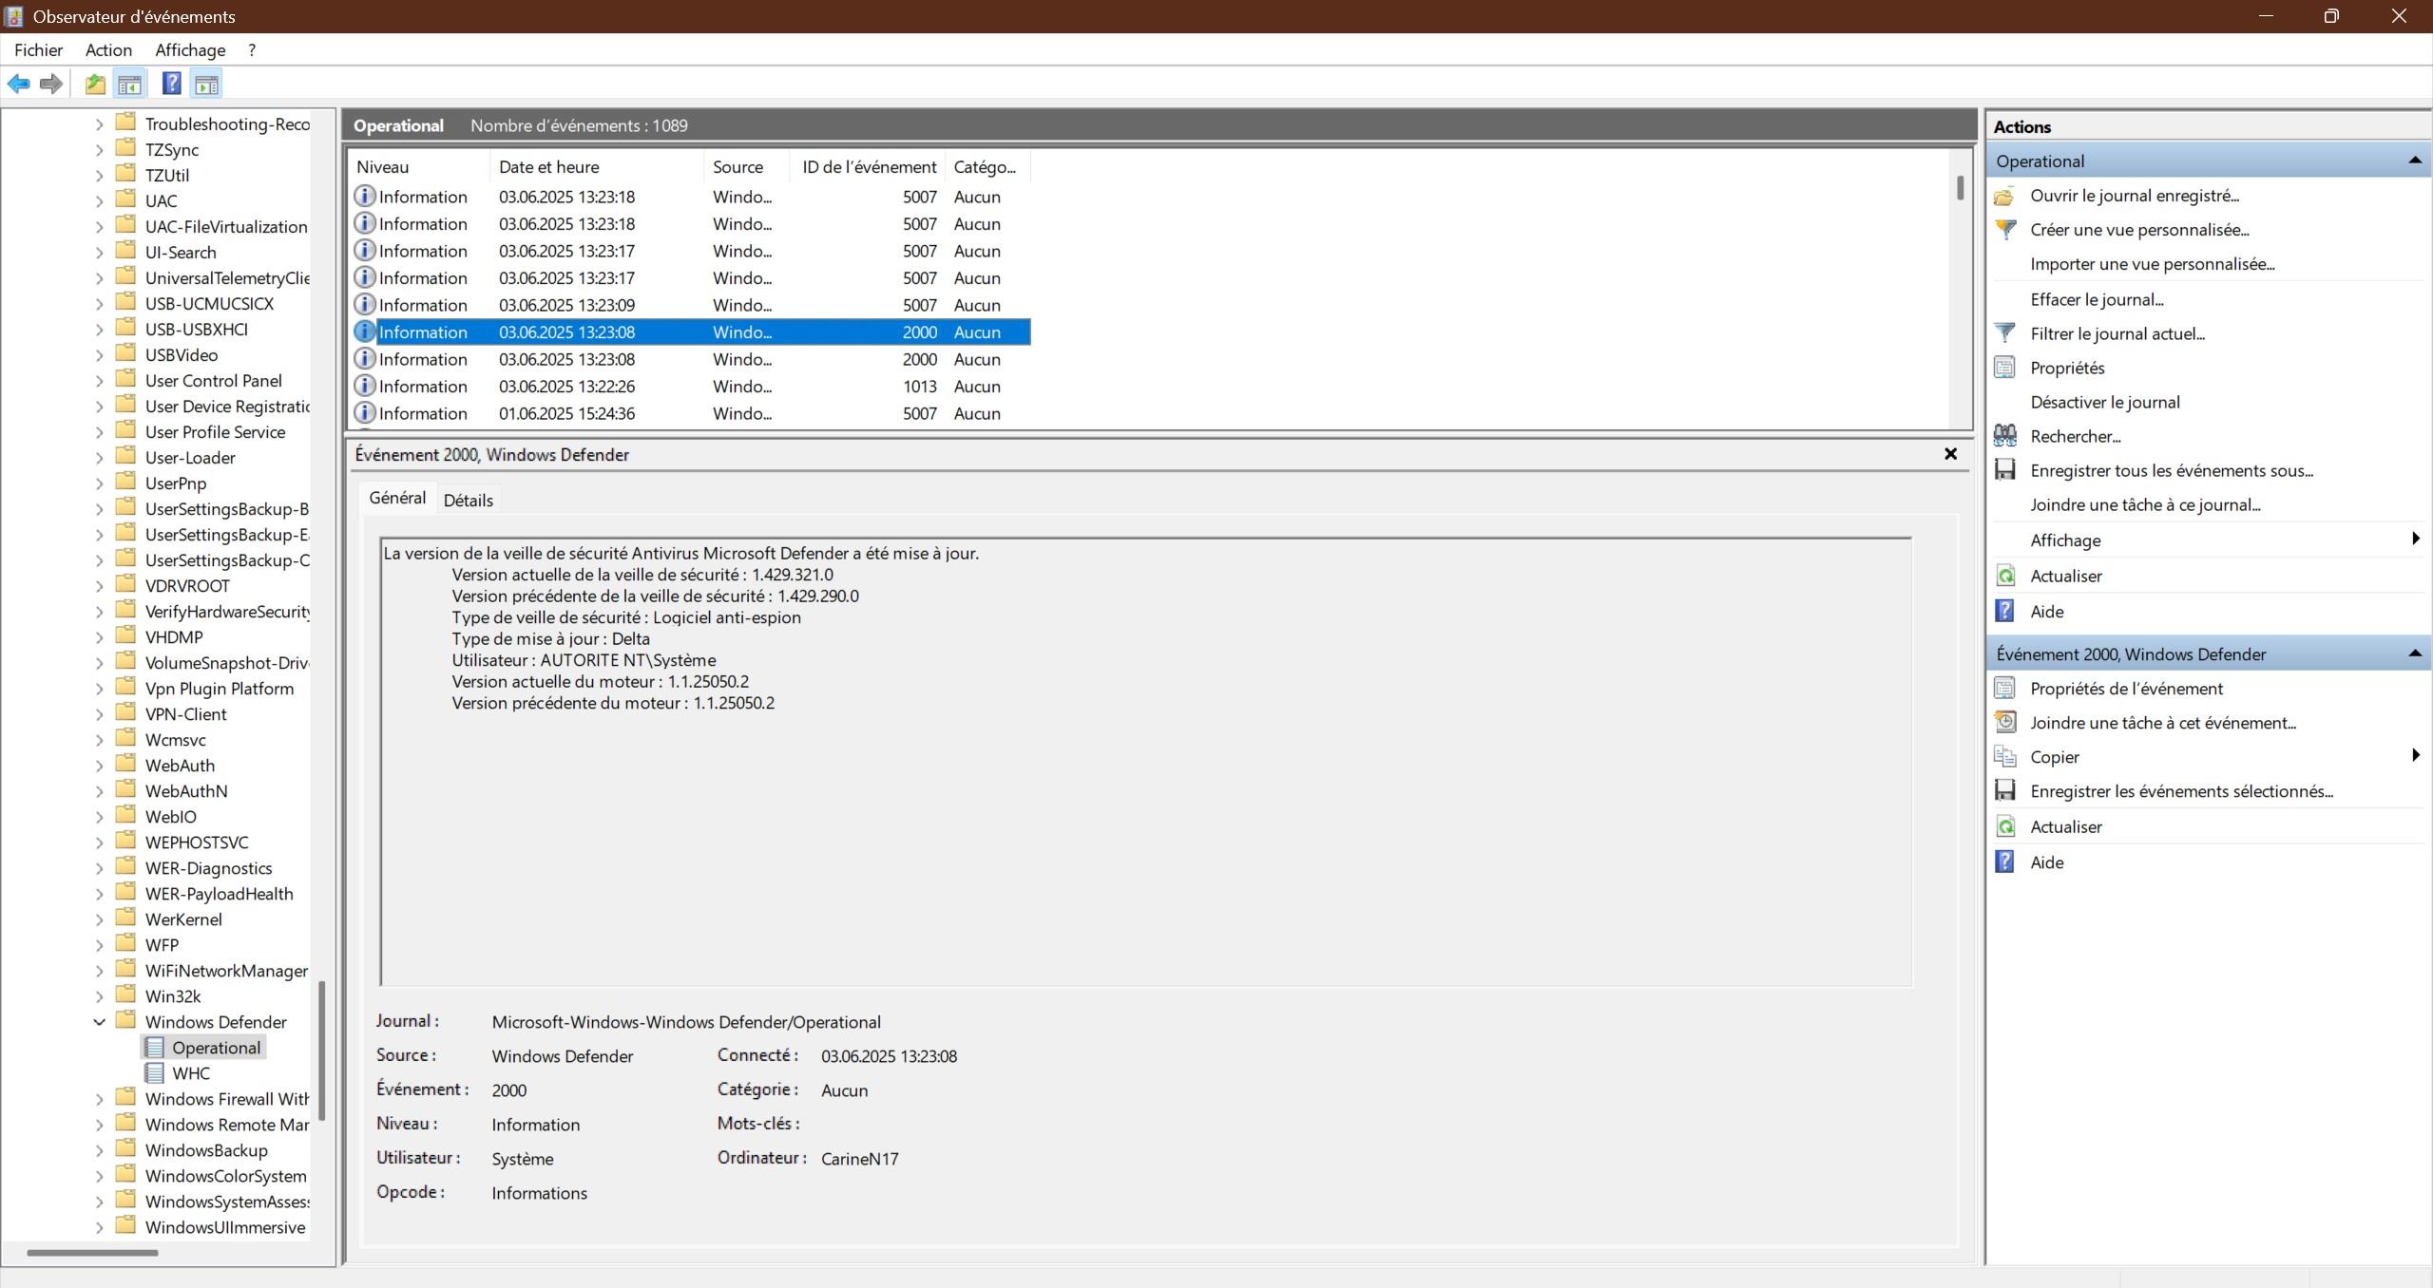Select the Win32k folder in tree
This screenshot has height=1288, width=2433.
point(173,996)
